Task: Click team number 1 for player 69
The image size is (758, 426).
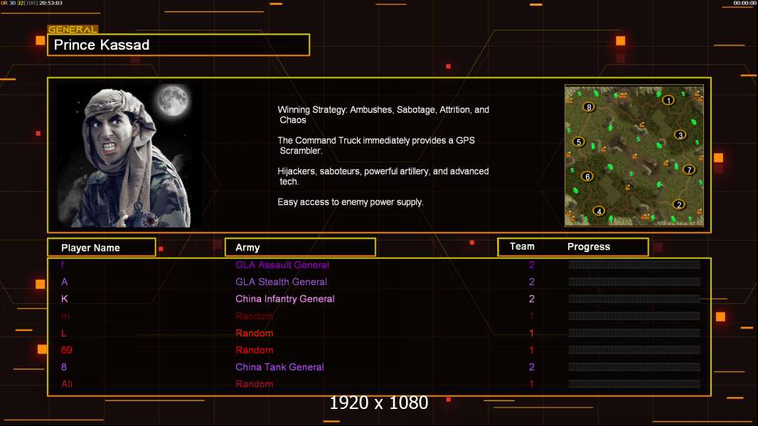Action: pos(531,350)
